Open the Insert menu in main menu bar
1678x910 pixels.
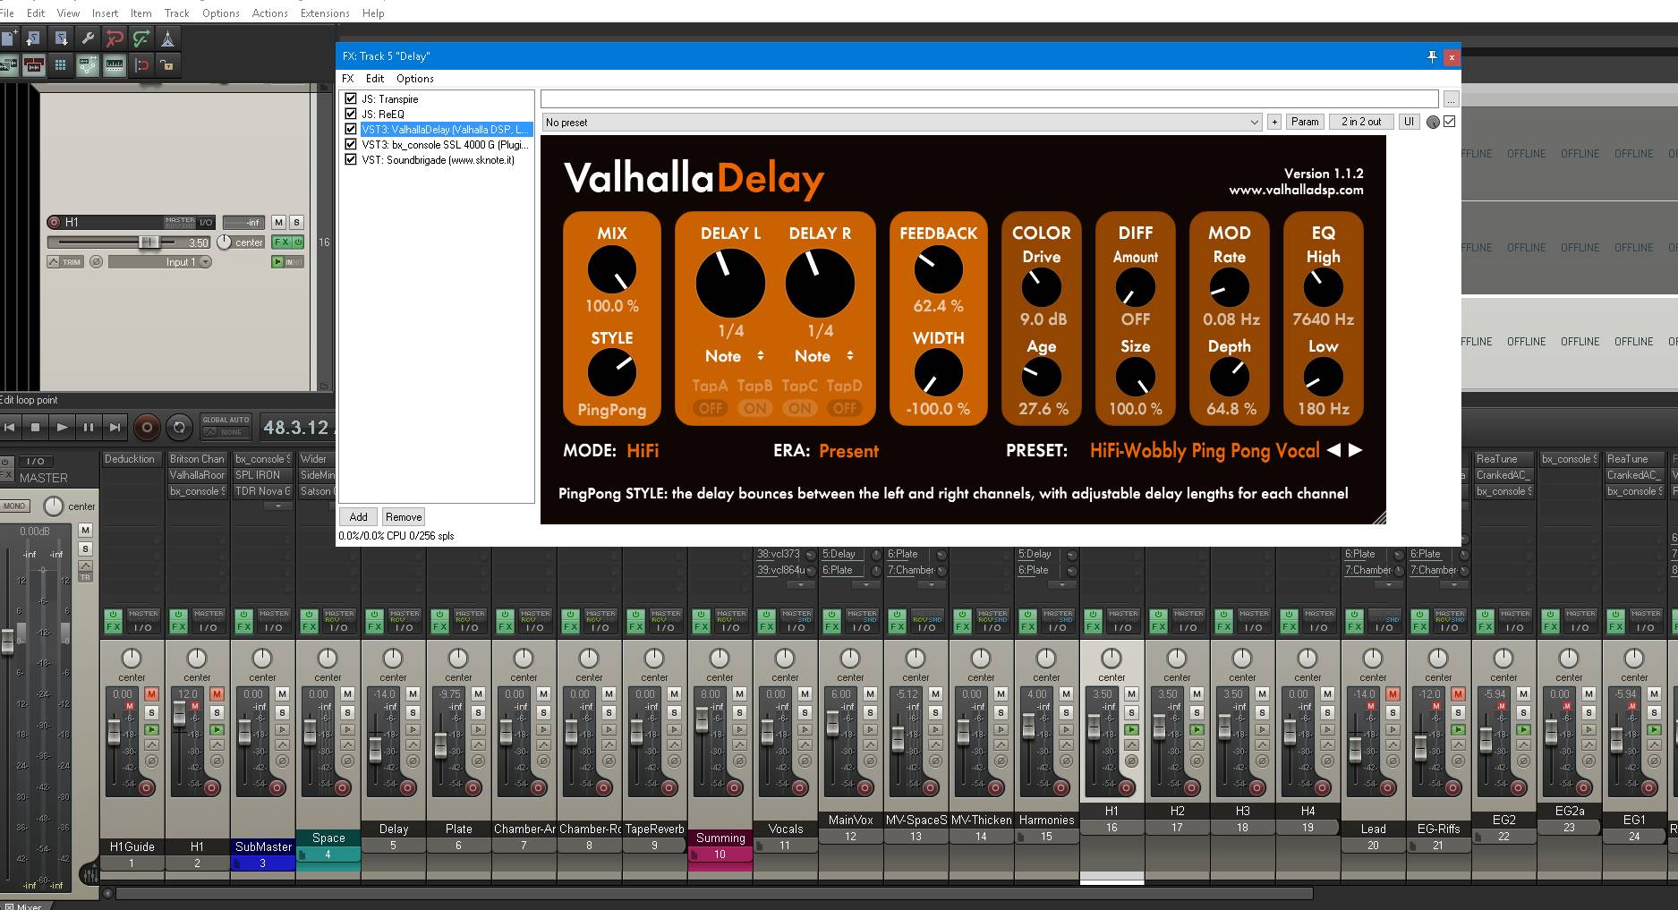[x=105, y=13]
